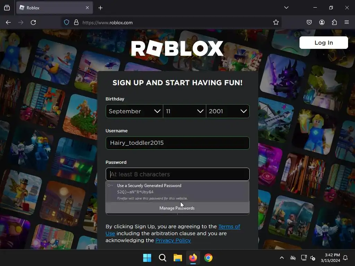Open the clock showing 3:42 PM

330,258
